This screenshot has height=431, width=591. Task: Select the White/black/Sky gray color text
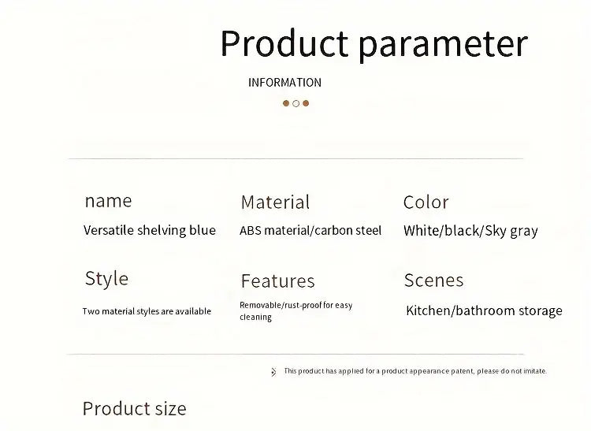470,231
